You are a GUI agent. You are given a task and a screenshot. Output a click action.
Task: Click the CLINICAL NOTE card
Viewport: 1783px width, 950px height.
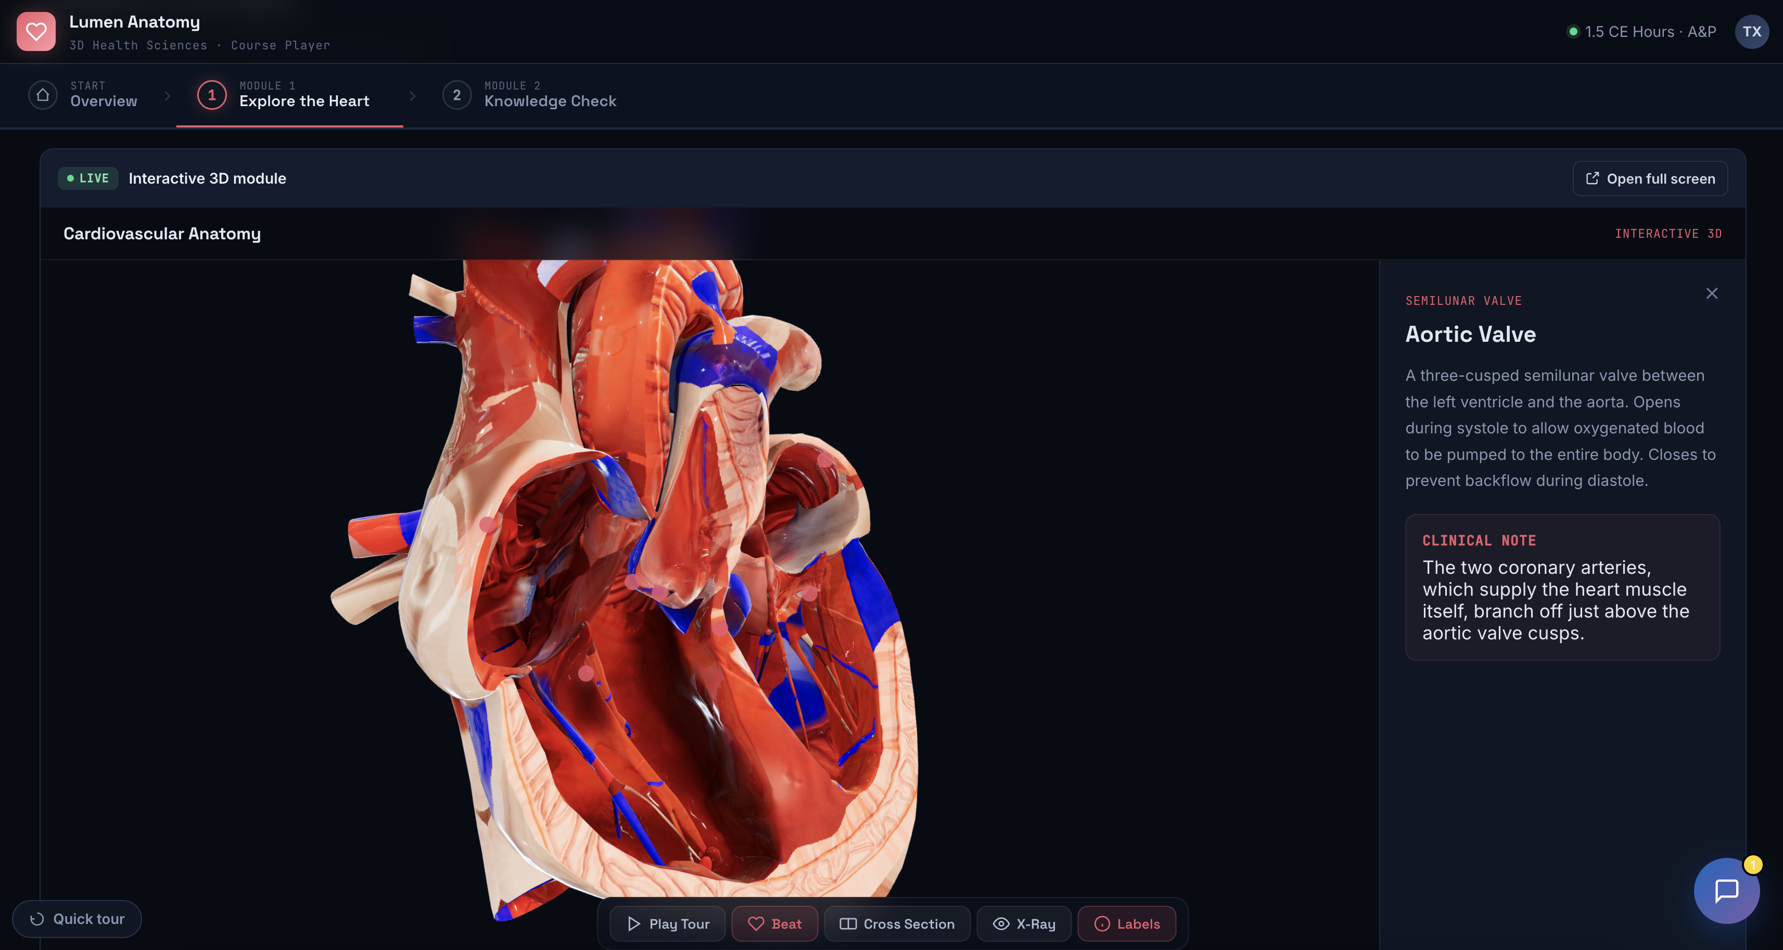coord(1562,587)
